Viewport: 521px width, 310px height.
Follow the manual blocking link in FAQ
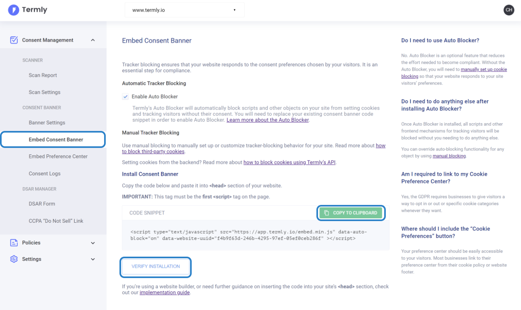449,156
